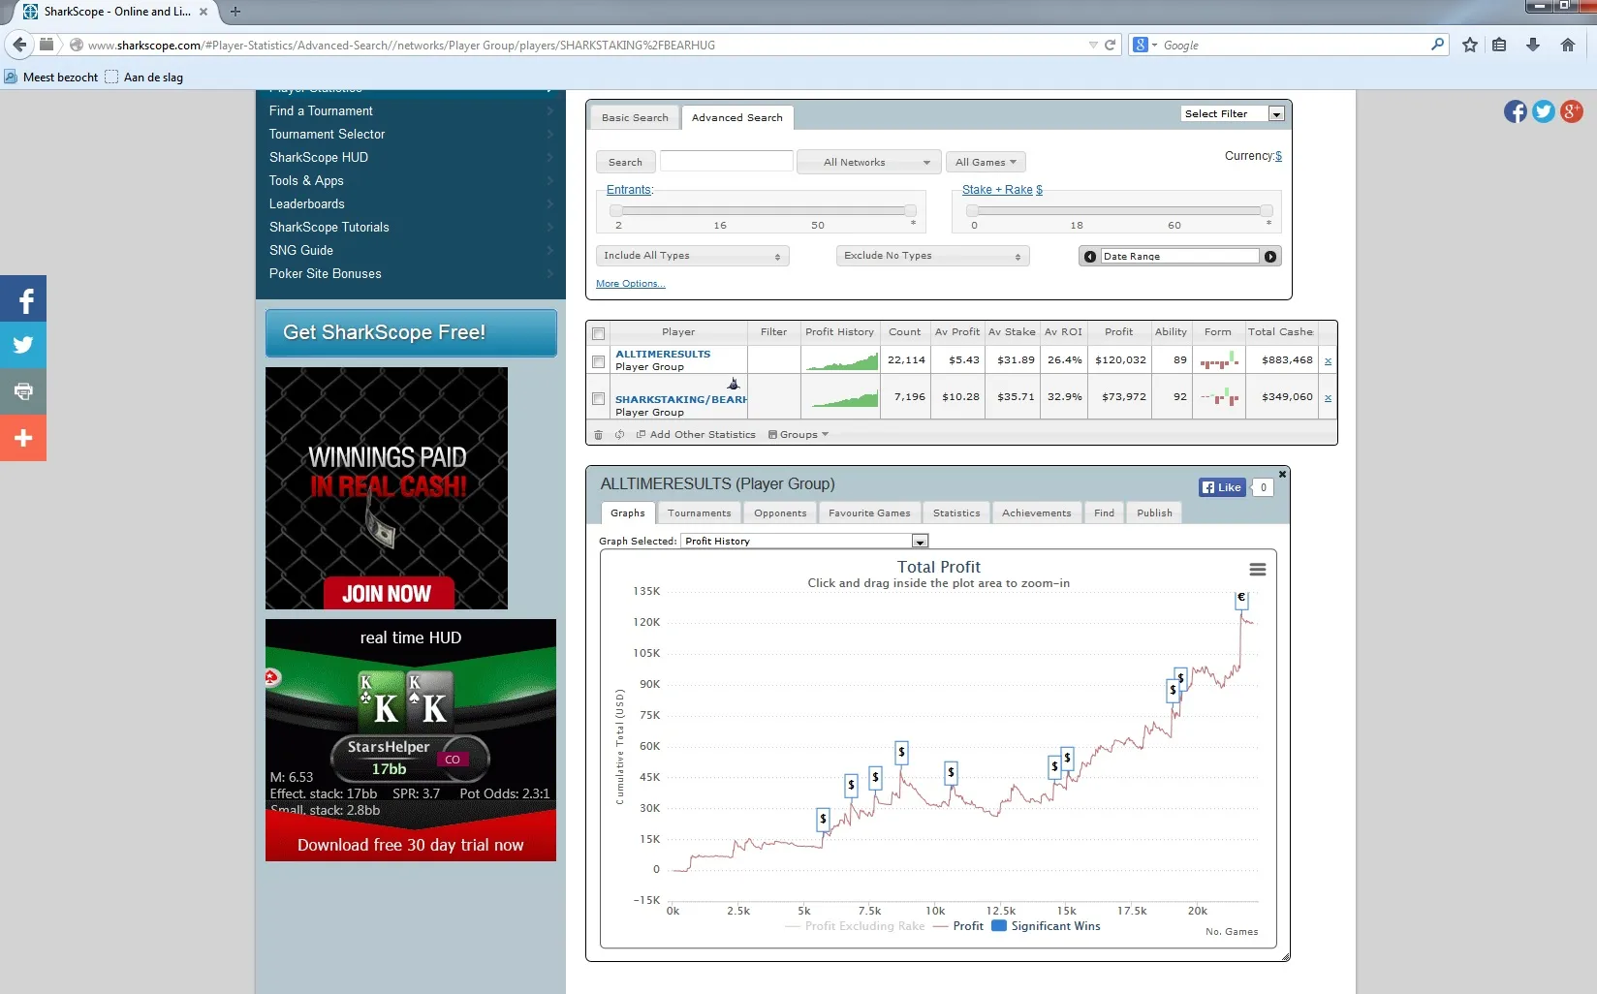Reload page using browser refresh icon
Viewport: 1597px width, 994px height.
click(1111, 45)
